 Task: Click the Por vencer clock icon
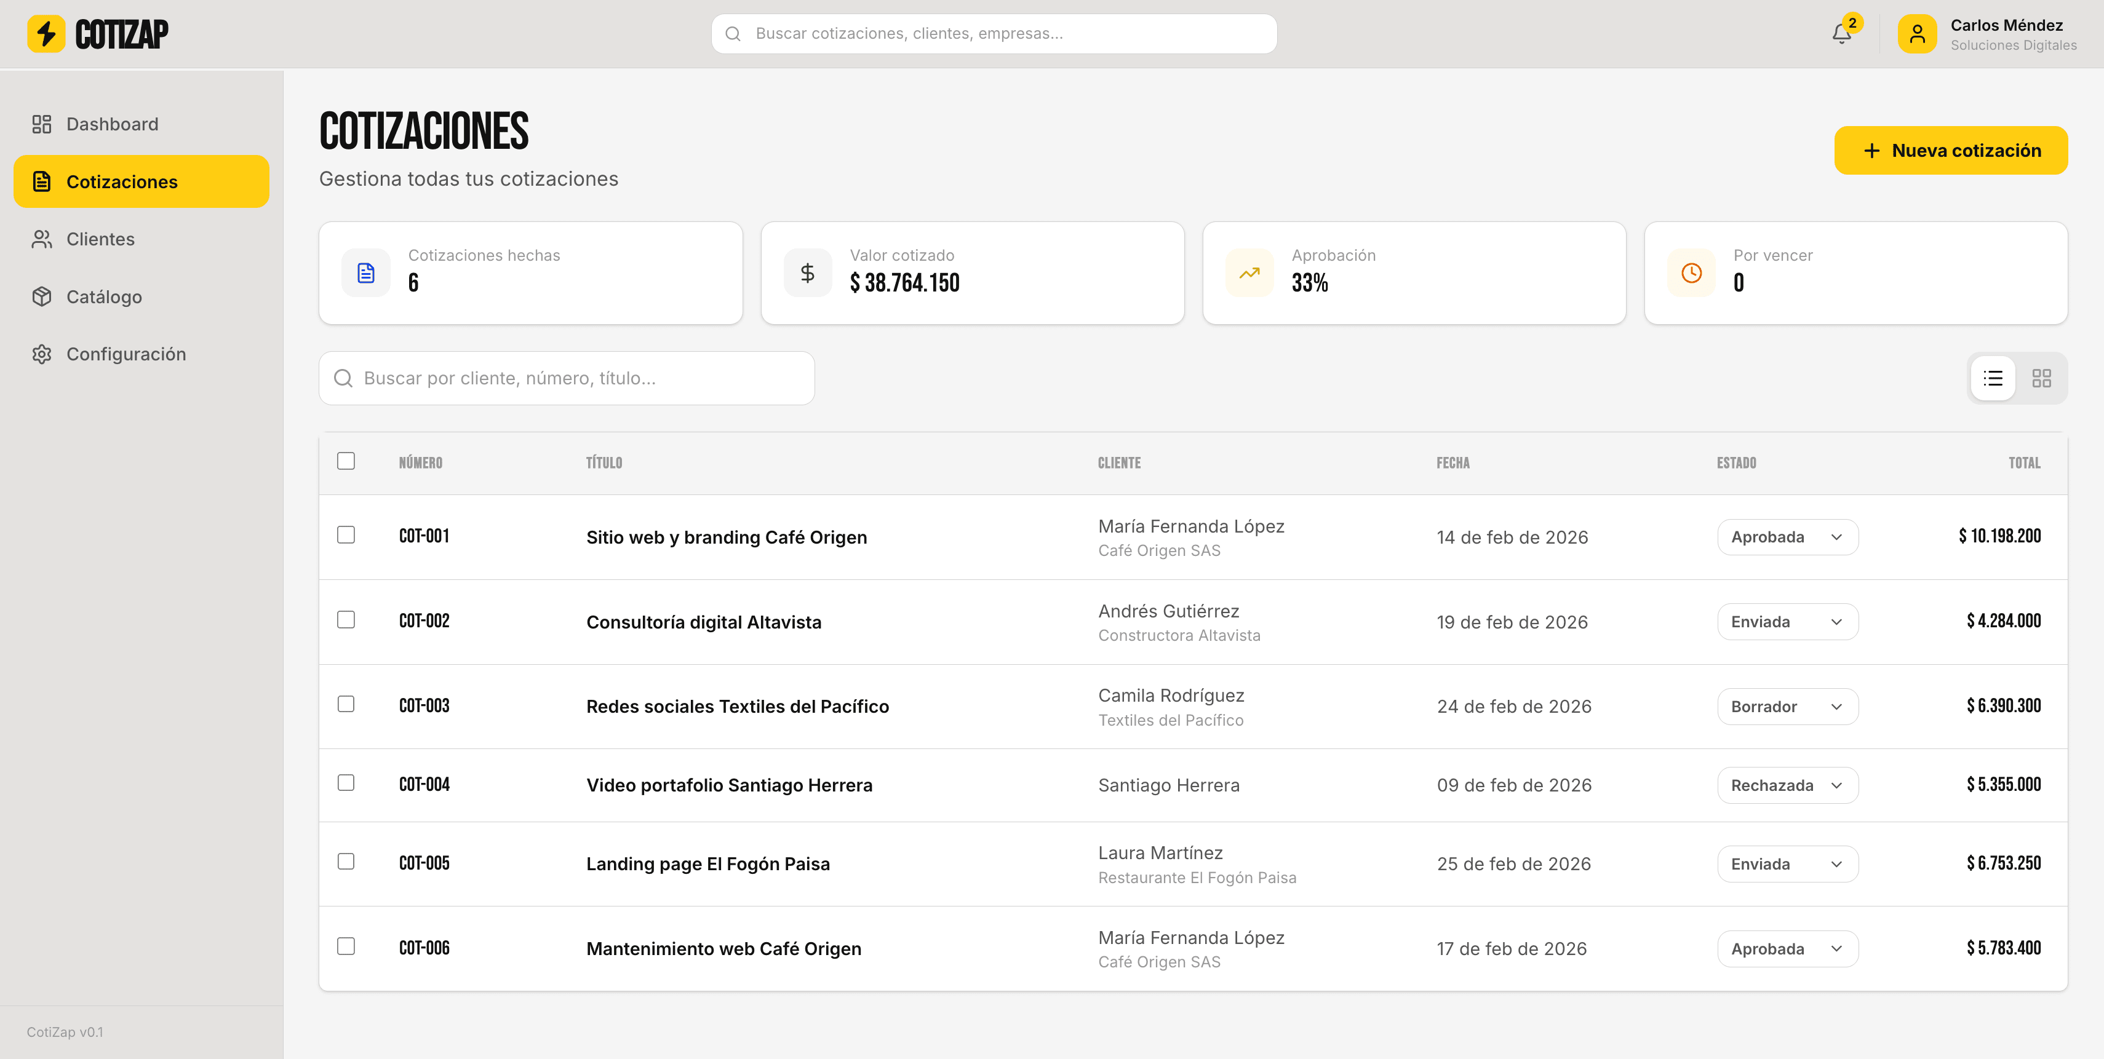tap(1691, 272)
